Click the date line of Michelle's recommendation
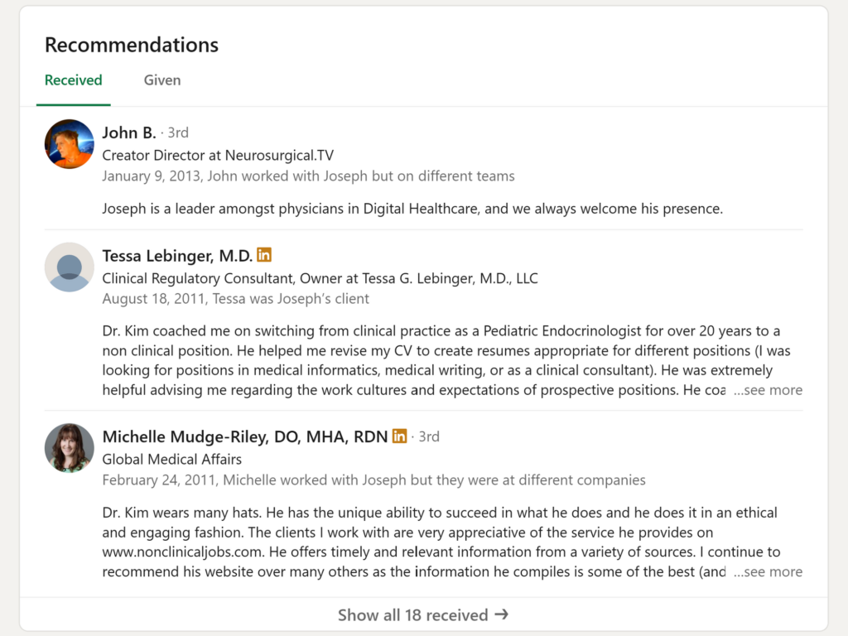Image resolution: width=848 pixels, height=636 pixels. pyautogui.click(x=373, y=479)
